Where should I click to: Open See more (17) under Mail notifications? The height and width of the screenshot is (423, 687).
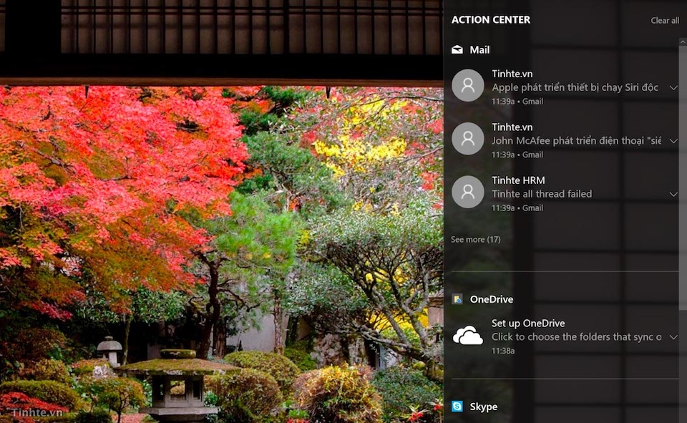point(476,239)
